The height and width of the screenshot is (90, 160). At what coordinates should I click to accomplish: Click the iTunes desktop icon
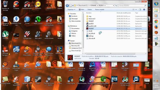(x=27, y=20)
